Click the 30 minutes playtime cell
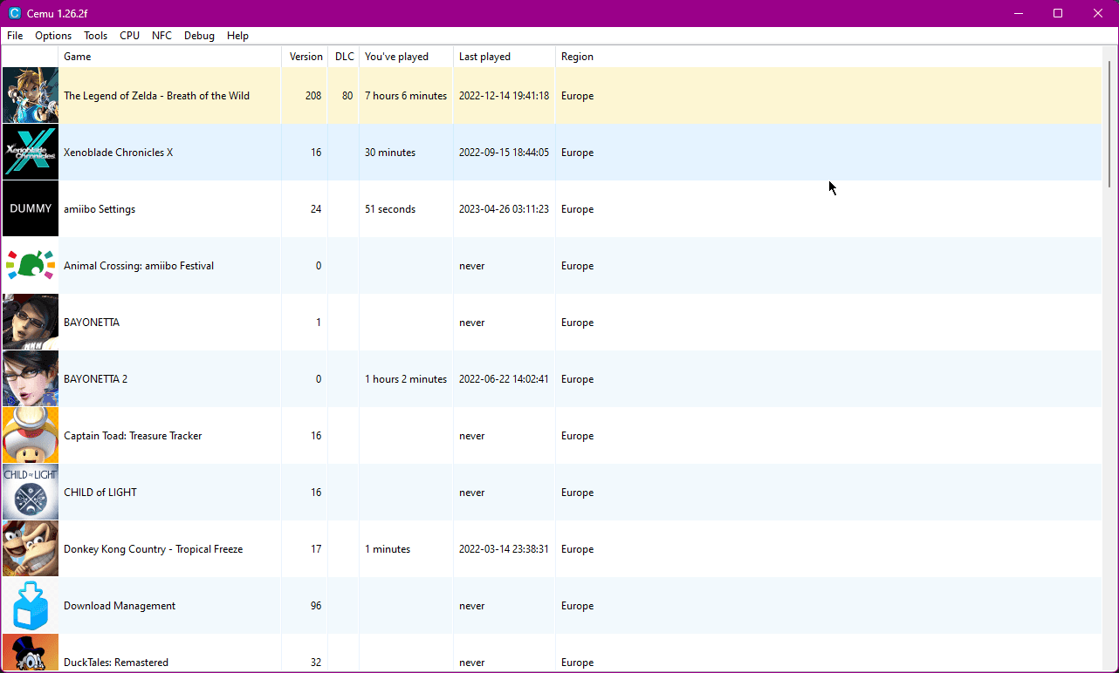The width and height of the screenshot is (1119, 673). [390, 153]
